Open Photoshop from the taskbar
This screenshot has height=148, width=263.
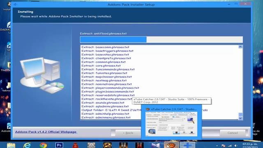[x=59, y=145]
